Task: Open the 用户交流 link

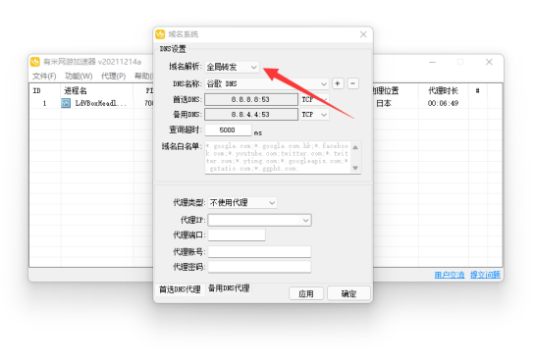Action: (x=450, y=275)
